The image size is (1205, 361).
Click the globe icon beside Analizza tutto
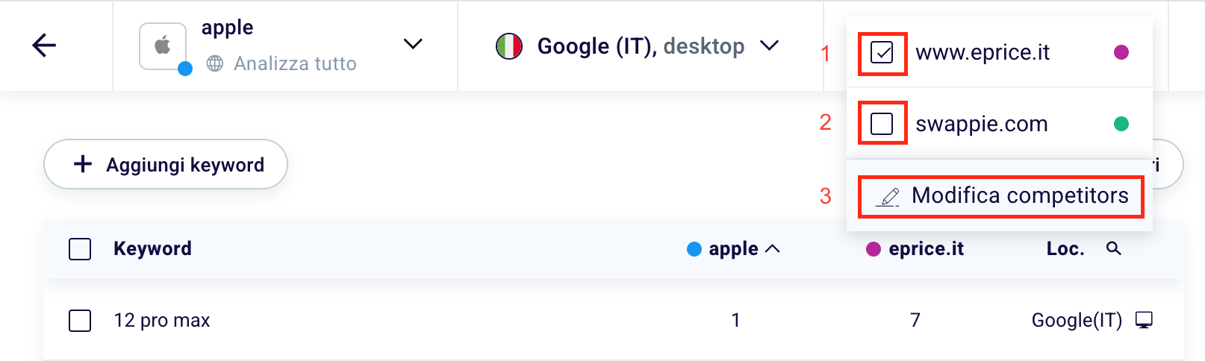215,63
